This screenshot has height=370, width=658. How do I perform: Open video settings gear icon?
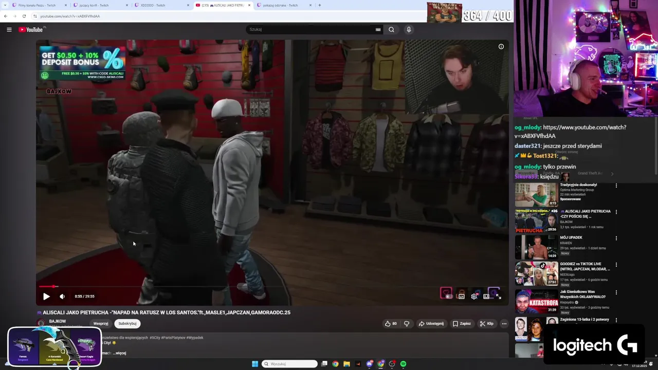pyautogui.click(x=474, y=297)
